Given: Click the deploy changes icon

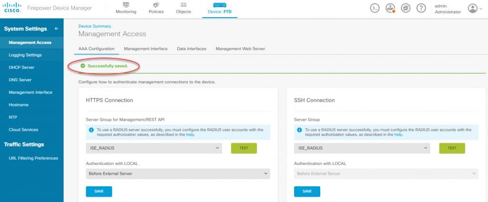Looking at the screenshot, I should (x=390, y=8).
